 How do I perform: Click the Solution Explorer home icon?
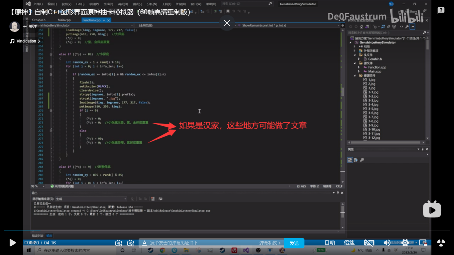click(361, 27)
